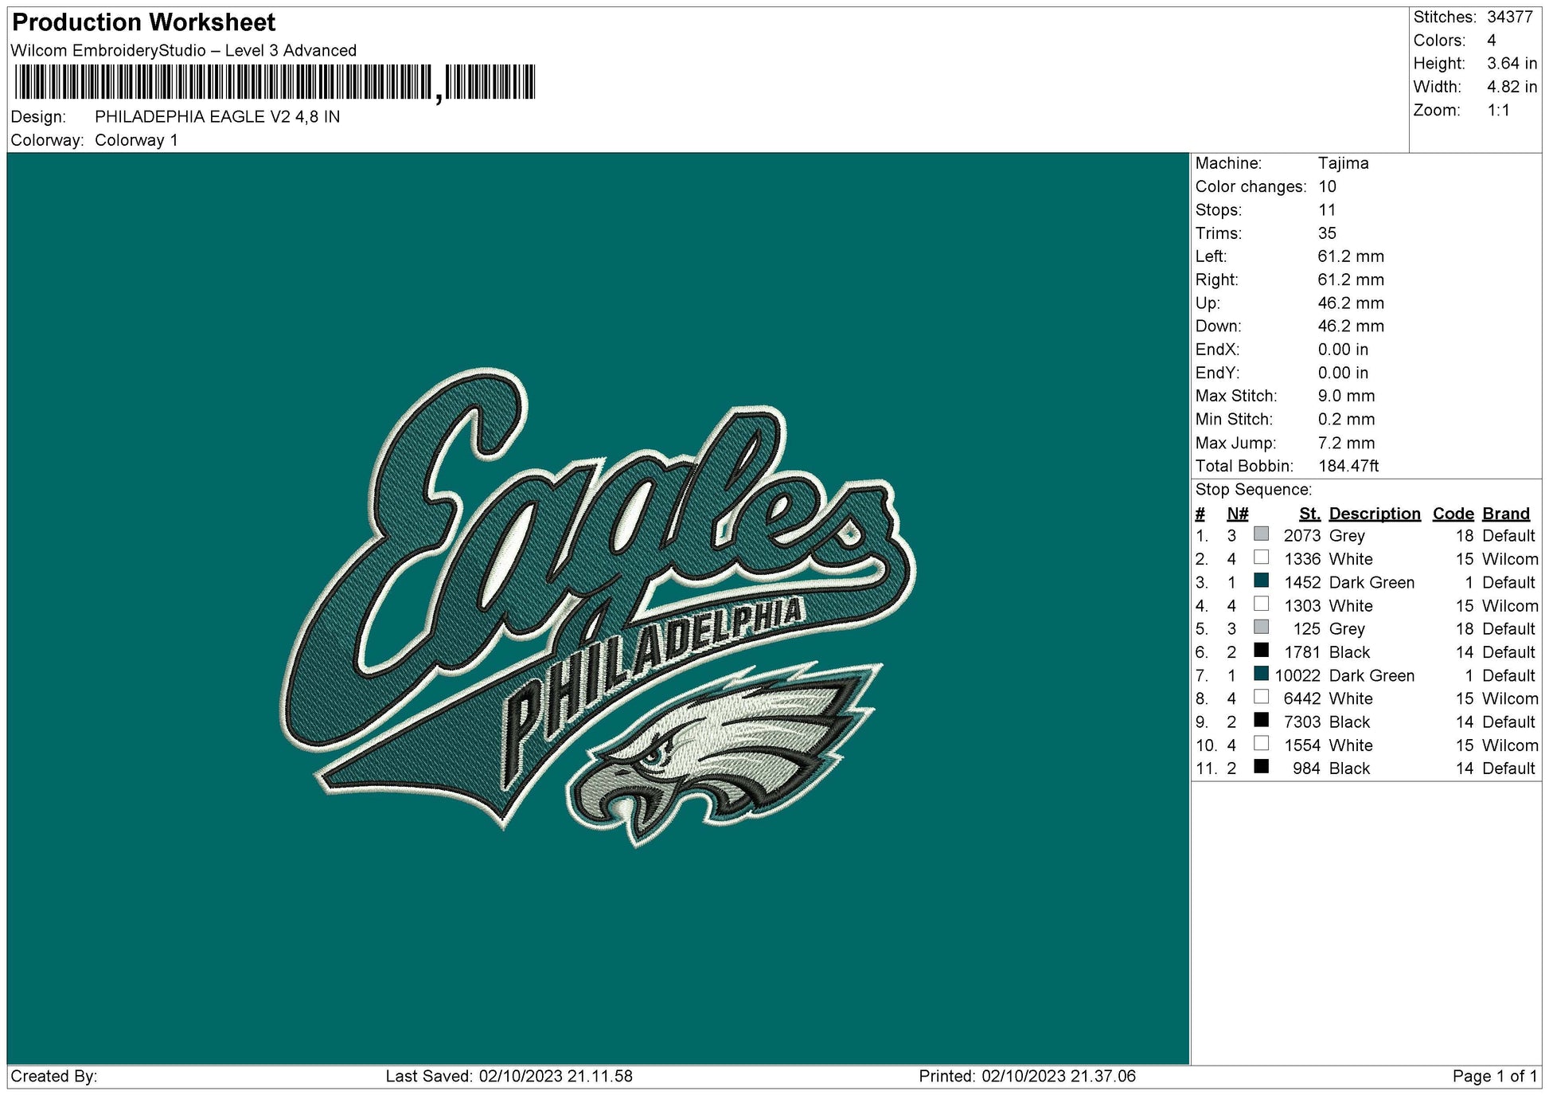
Task: Click the Left value '61.2 mm'
Action: 1351,256
